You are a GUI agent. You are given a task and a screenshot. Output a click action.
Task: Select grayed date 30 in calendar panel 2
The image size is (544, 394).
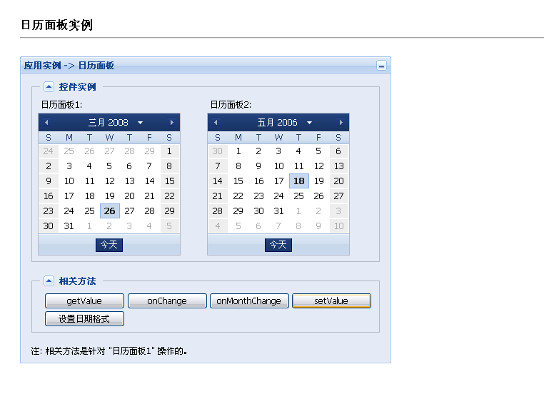pyautogui.click(x=218, y=151)
